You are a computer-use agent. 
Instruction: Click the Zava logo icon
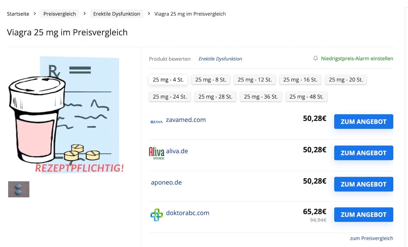(x=156, y=121)
